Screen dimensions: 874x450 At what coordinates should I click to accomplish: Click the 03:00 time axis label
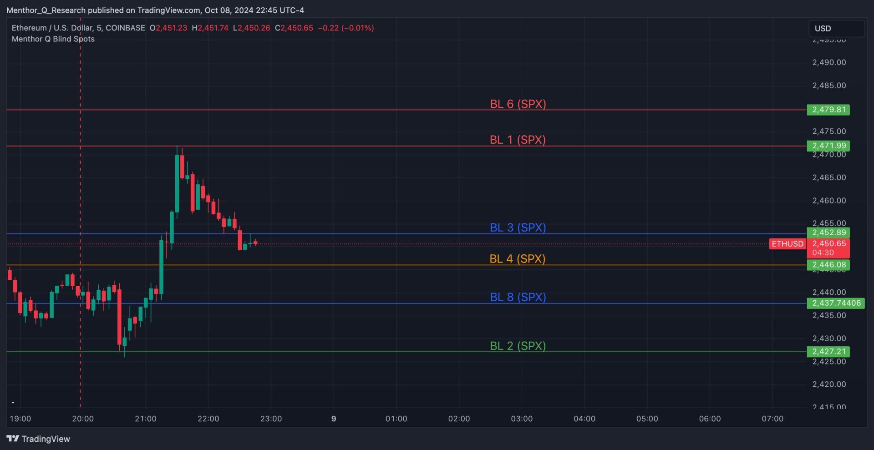pyautogui.click(x=522, y=419)
